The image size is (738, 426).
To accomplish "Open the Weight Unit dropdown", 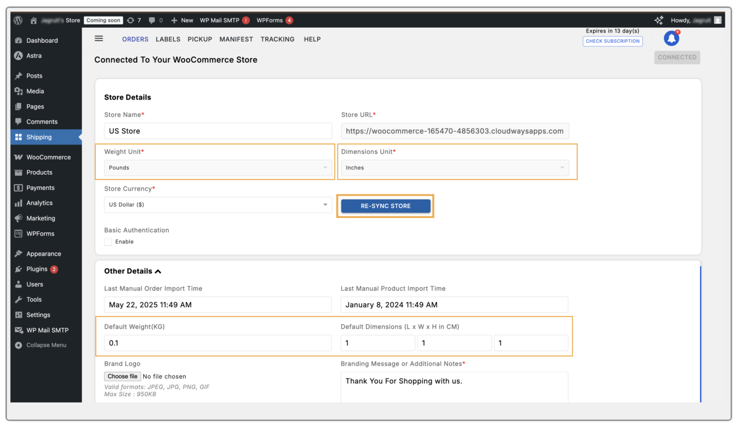I will click(x=218, y=168).
